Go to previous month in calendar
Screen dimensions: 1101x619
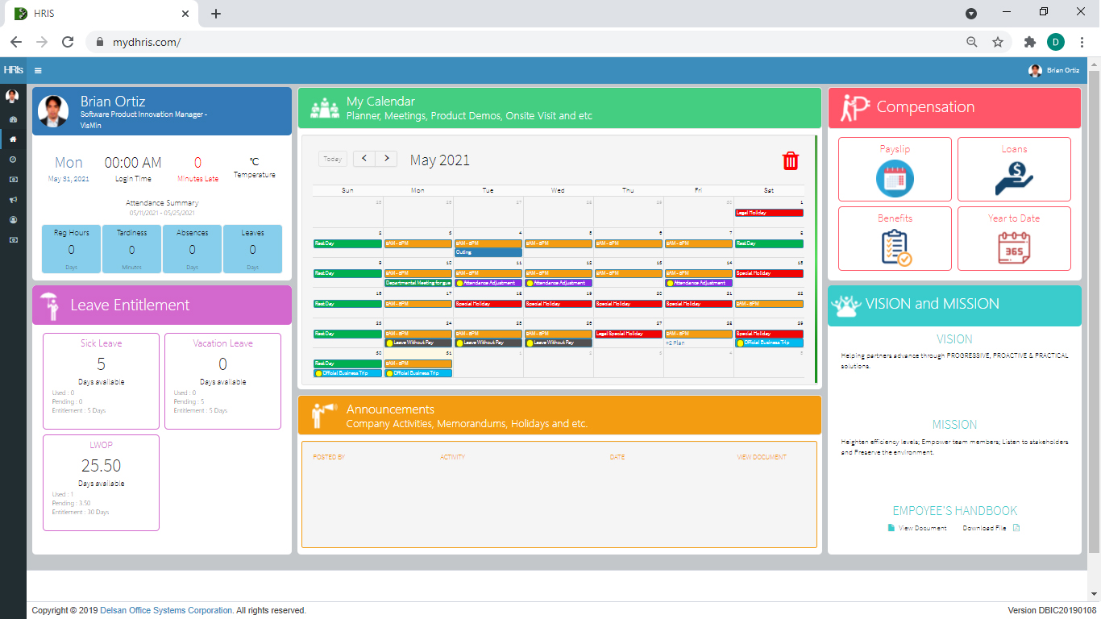tap(364, 159)
